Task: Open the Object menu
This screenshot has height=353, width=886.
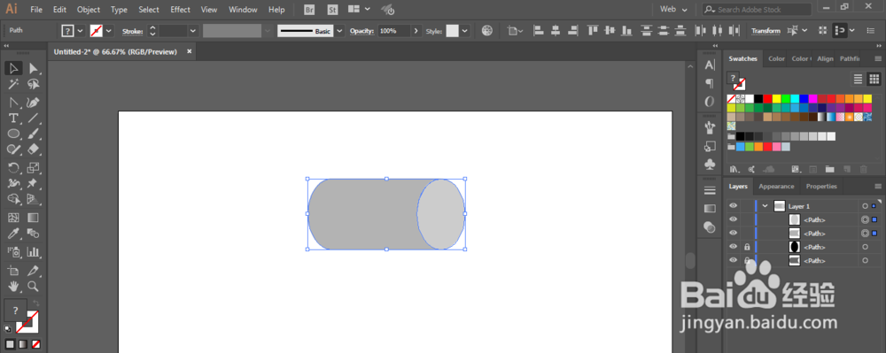Action: point(88,10)
